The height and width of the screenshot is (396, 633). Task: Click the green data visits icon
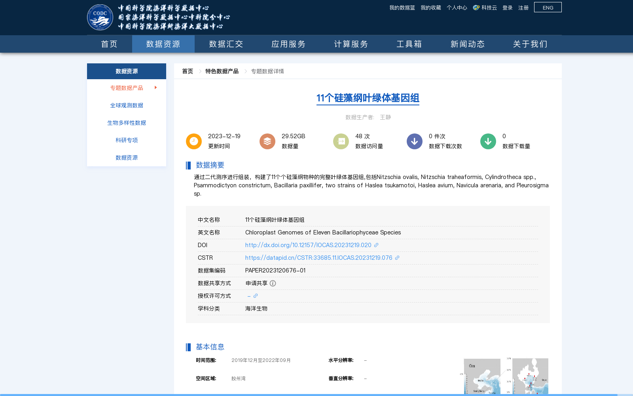(341, 141)
